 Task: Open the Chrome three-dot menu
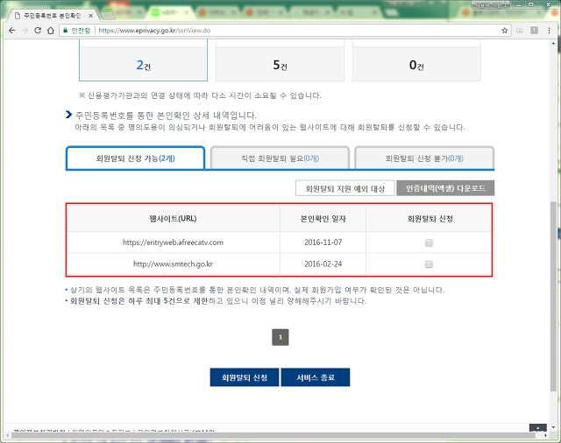(550, 31)
